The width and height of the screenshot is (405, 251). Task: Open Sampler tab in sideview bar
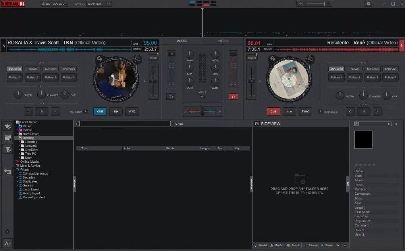pyautogui.click(x=293, y=245)
